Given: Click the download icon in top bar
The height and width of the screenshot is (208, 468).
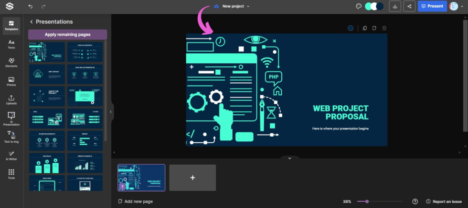Looking at the screenshot, I should tap(395, 6).
